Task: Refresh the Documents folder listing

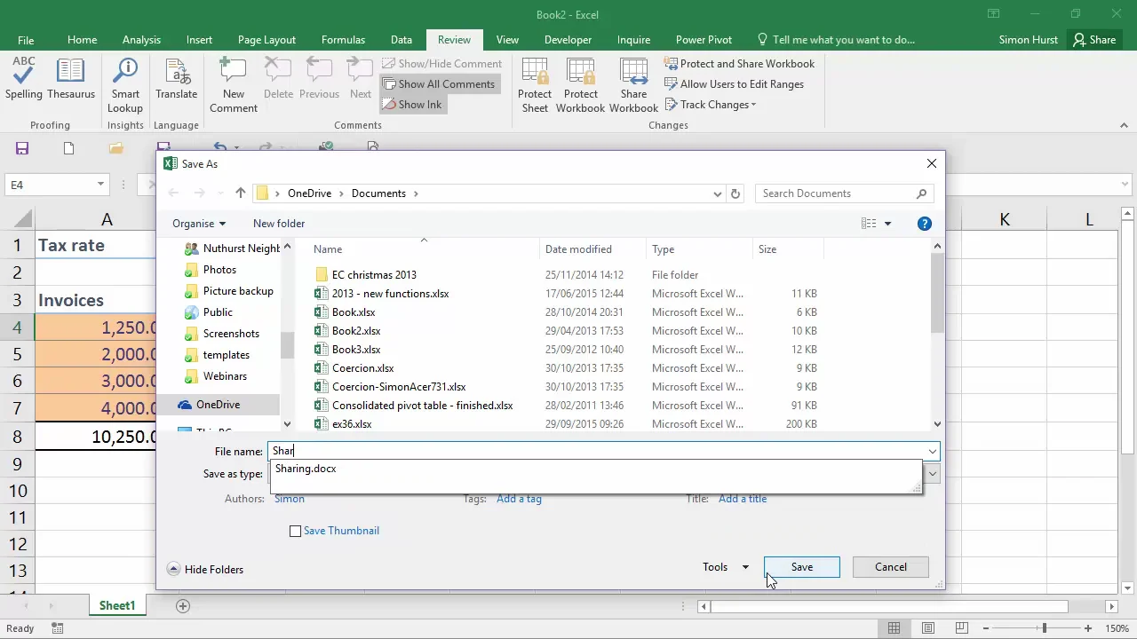Action: click(x=735, y=193)
